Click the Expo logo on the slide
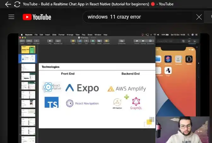This screenshot has height=143, width=212. [82, 88]
